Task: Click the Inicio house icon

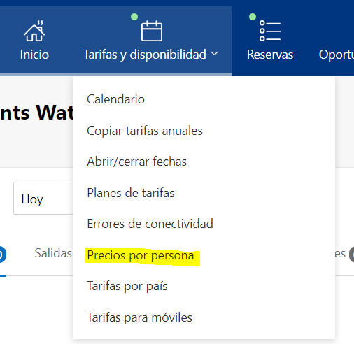Action: click(x=34, y=31)
